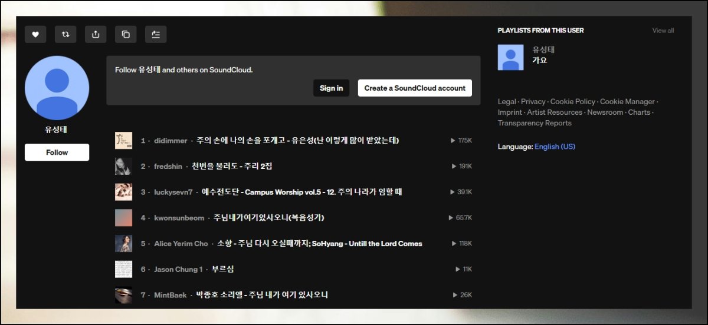Click Create a SoundCloud account
This screenshot has height=325, width=708.
coord(415,88)
